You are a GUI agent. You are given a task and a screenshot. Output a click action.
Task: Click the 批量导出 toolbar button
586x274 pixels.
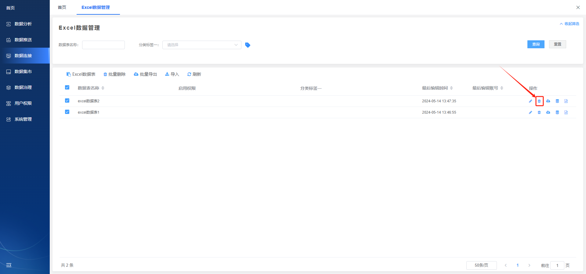tap(146, 74)
